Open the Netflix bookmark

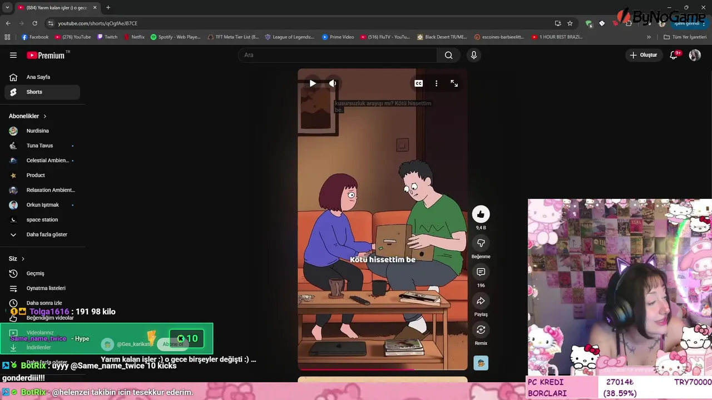(x=134, y=37)
